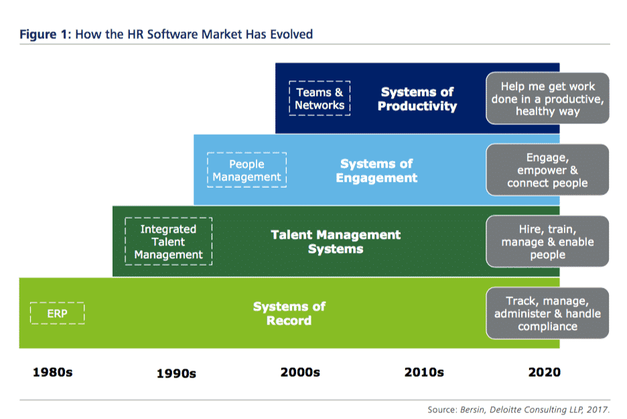This screenshot has height=419, width=627.
Task: Click the "2020" timeline label
Action: pyautogui.click(x=544, y=372)
